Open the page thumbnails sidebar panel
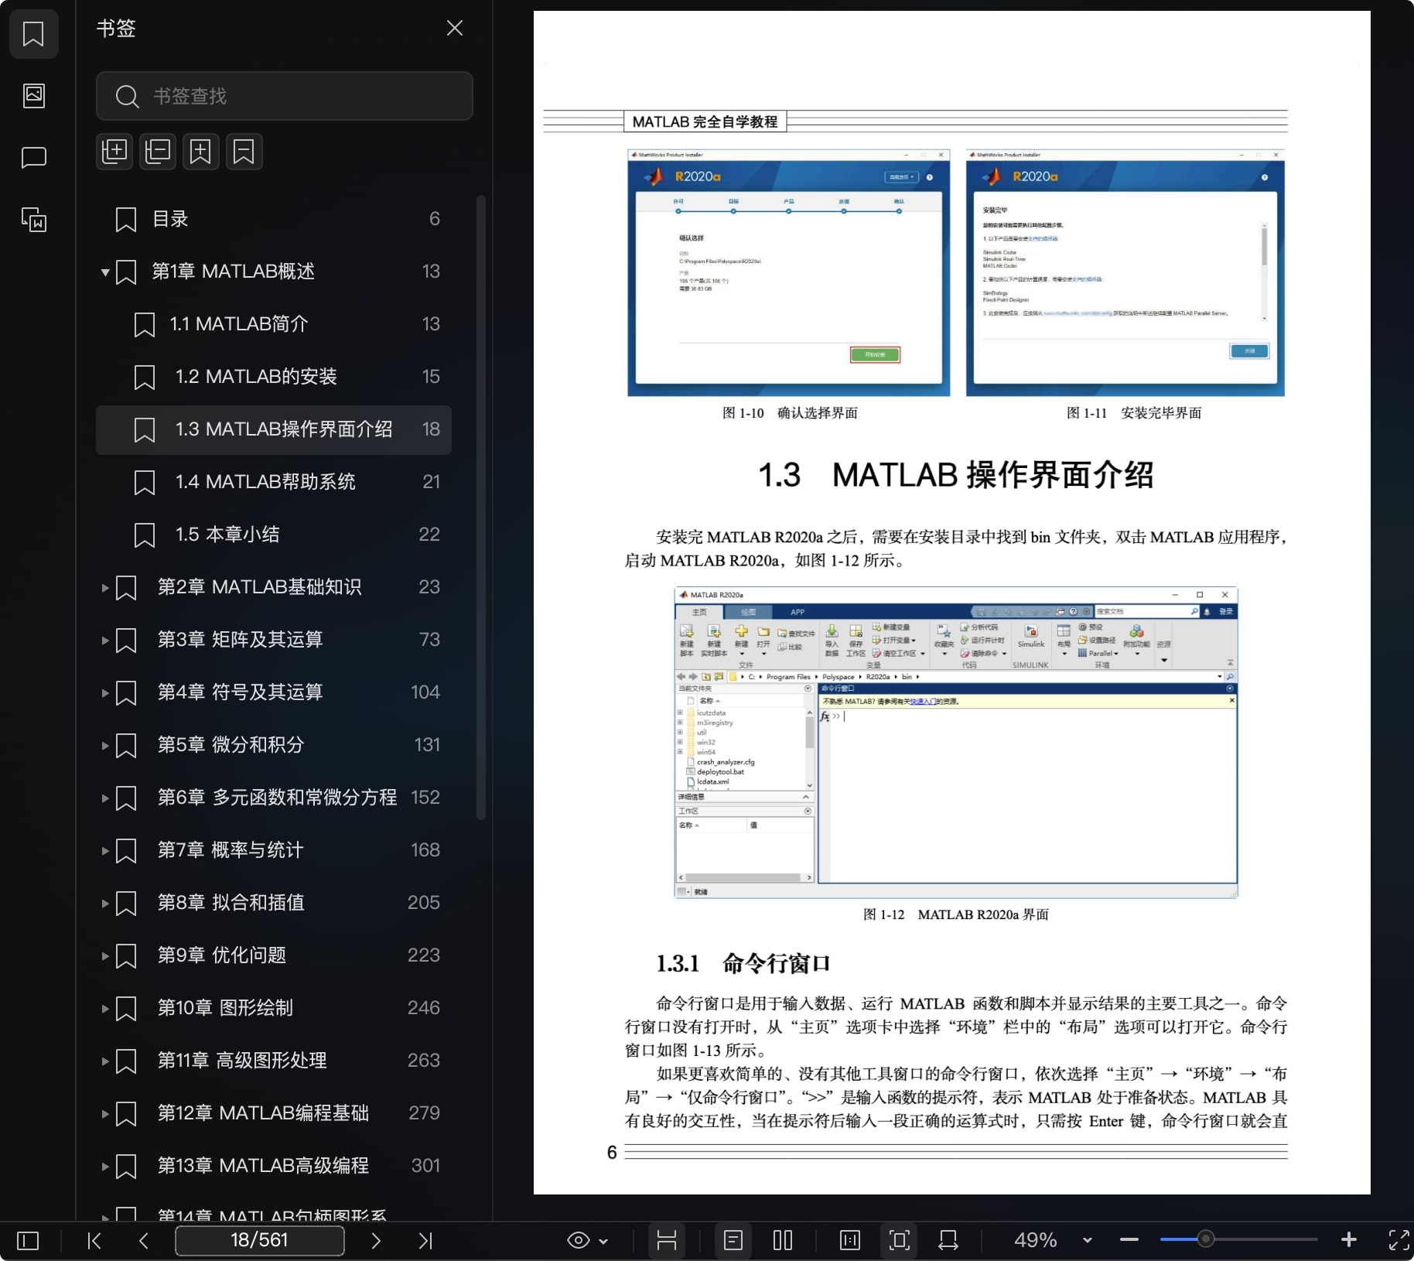The image size is (1414, 1261). coord(33,96)
